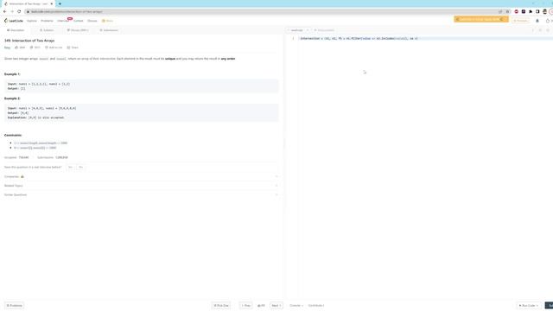Open the Discuss menu item
This screenshot has height=311, width=553.
click(92, 21)
